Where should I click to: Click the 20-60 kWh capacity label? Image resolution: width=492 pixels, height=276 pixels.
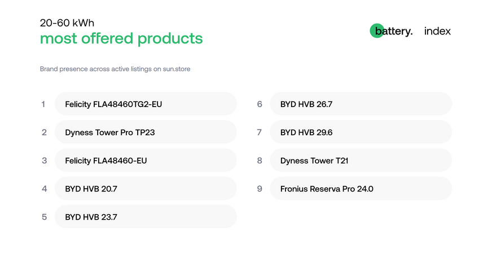[x=67, y=23]
